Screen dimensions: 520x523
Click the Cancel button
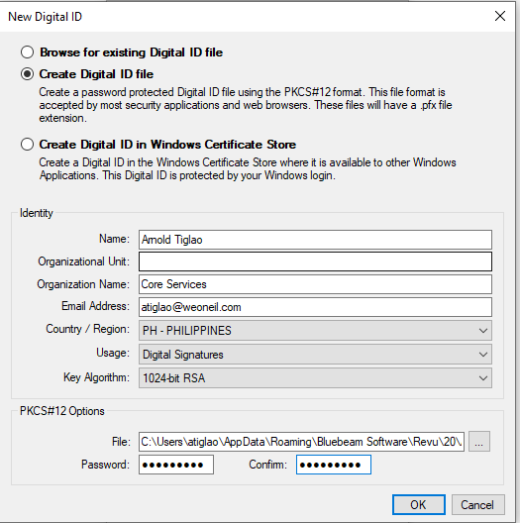pos(478,504)
